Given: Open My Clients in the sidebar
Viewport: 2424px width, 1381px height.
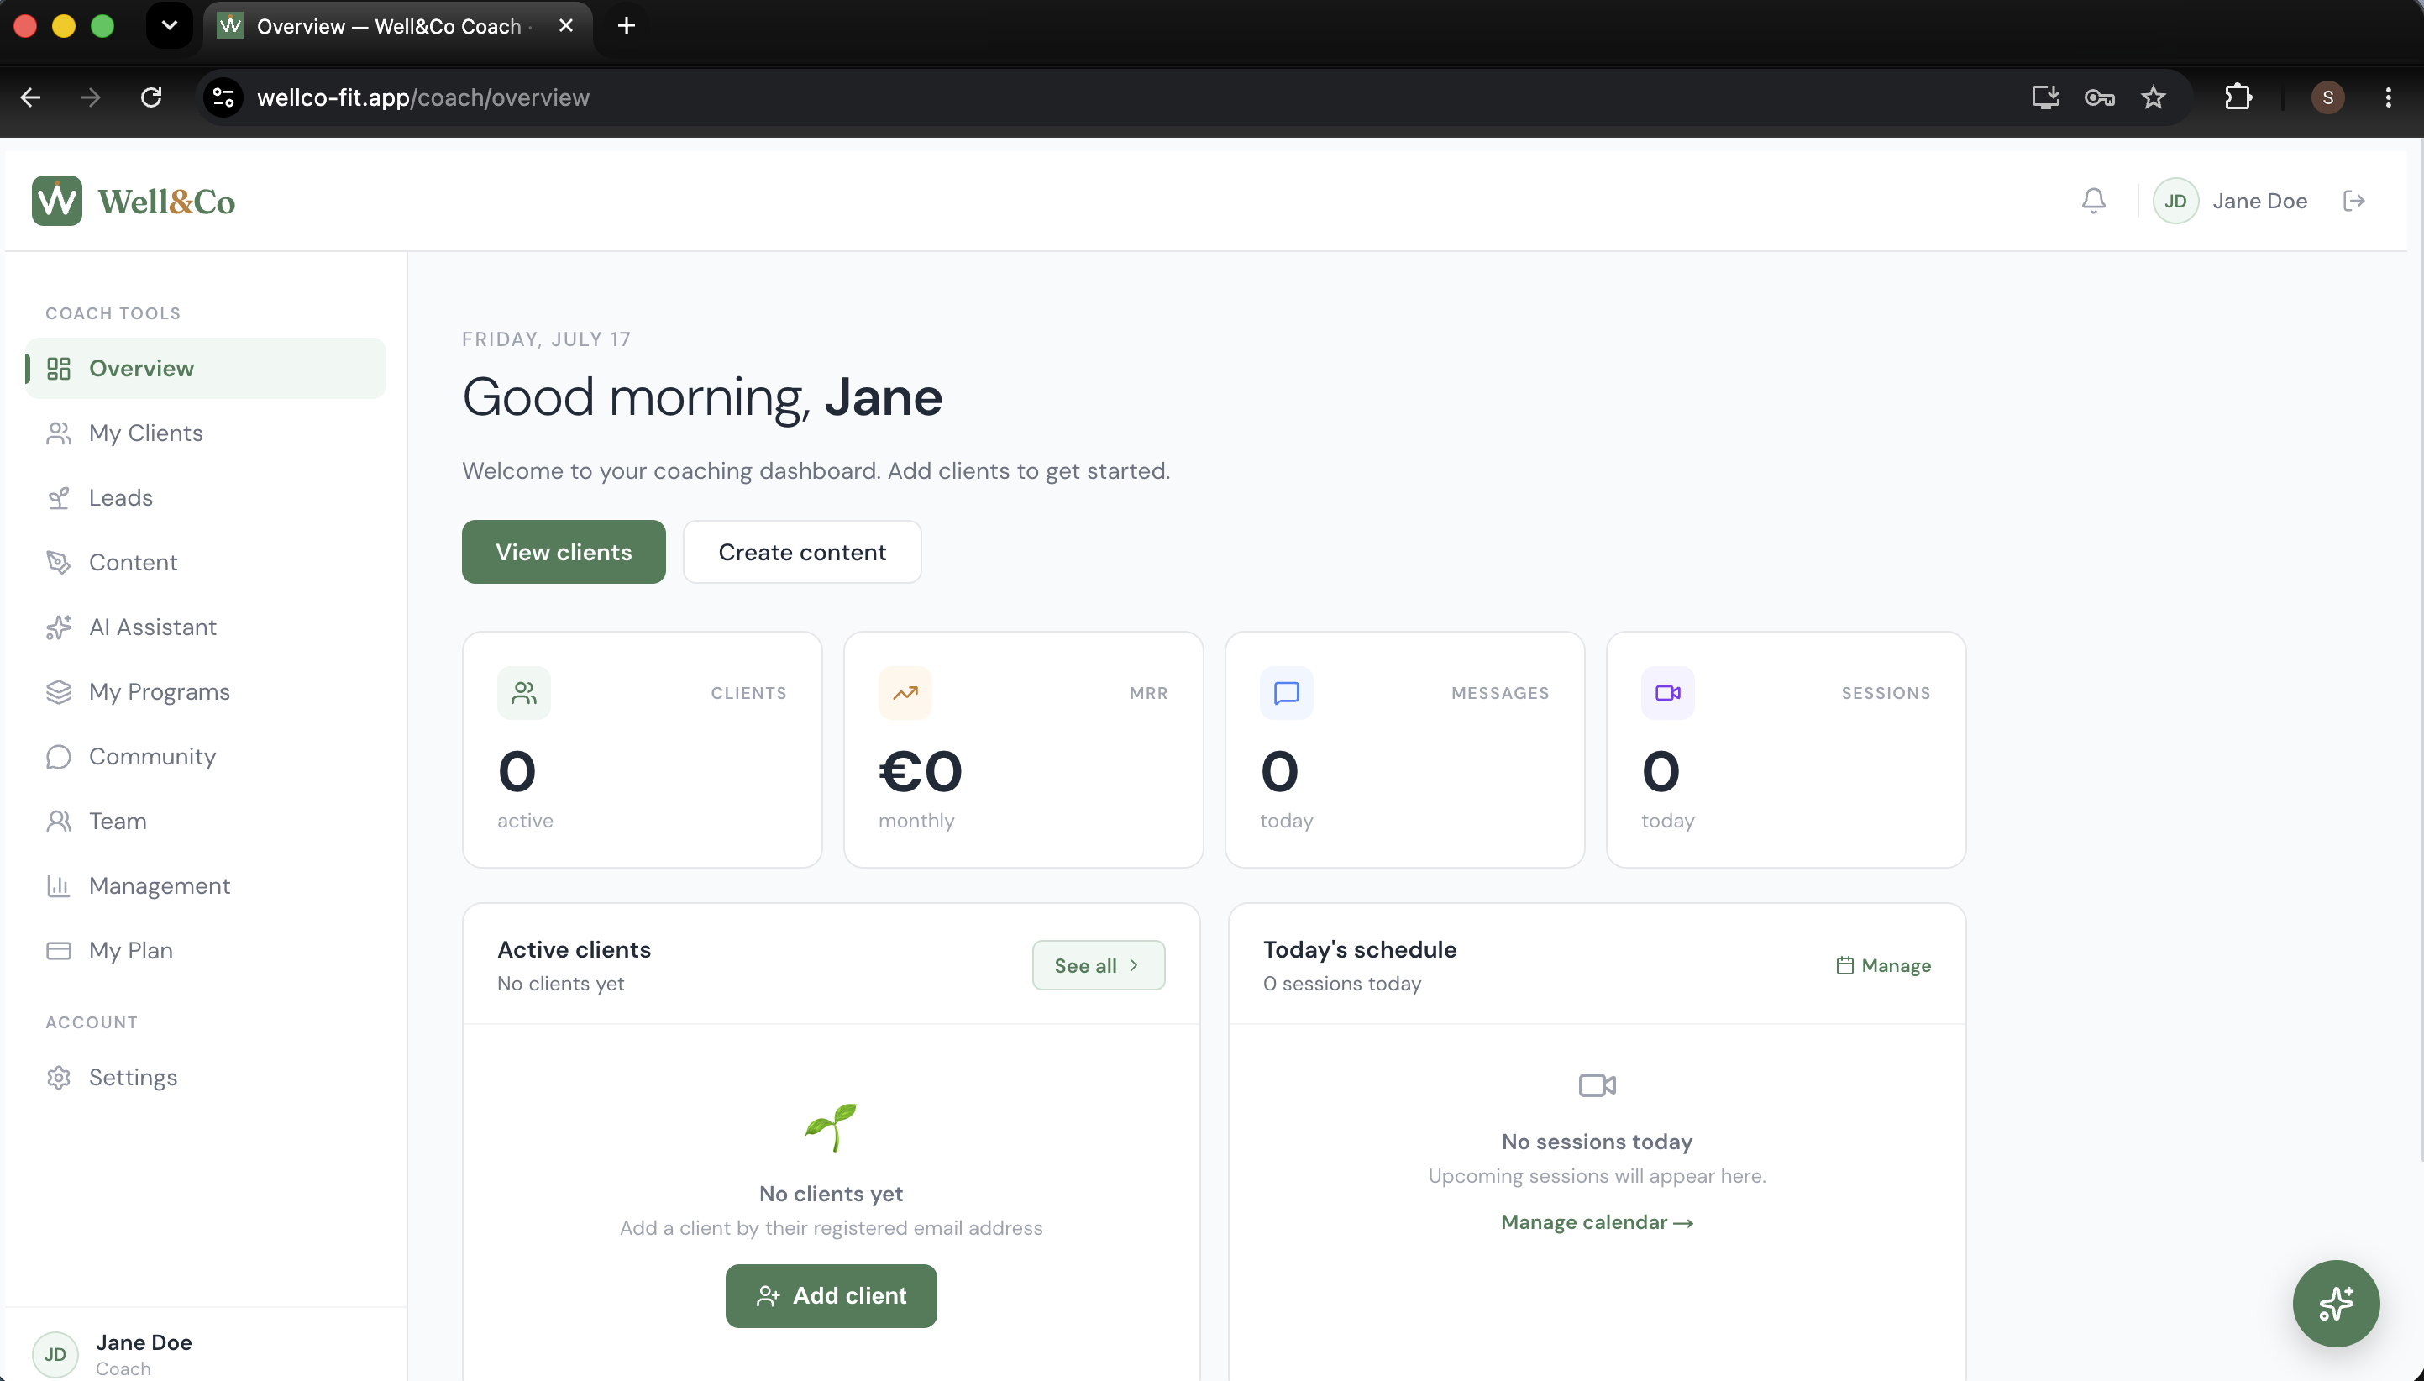Looking at the screenshot, I should click(206, 433).
